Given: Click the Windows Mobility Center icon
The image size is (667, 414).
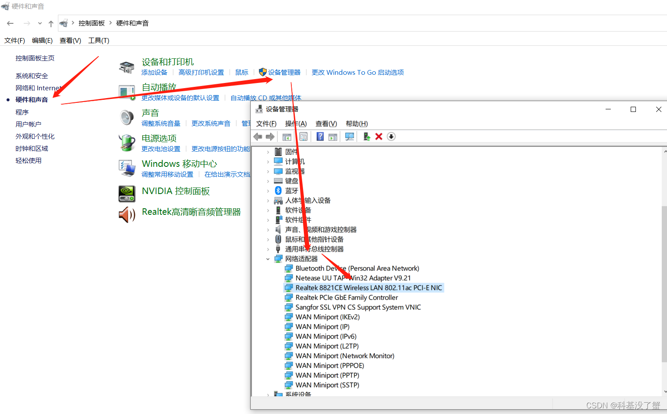Looking at the screenshot, I should 127,168.
